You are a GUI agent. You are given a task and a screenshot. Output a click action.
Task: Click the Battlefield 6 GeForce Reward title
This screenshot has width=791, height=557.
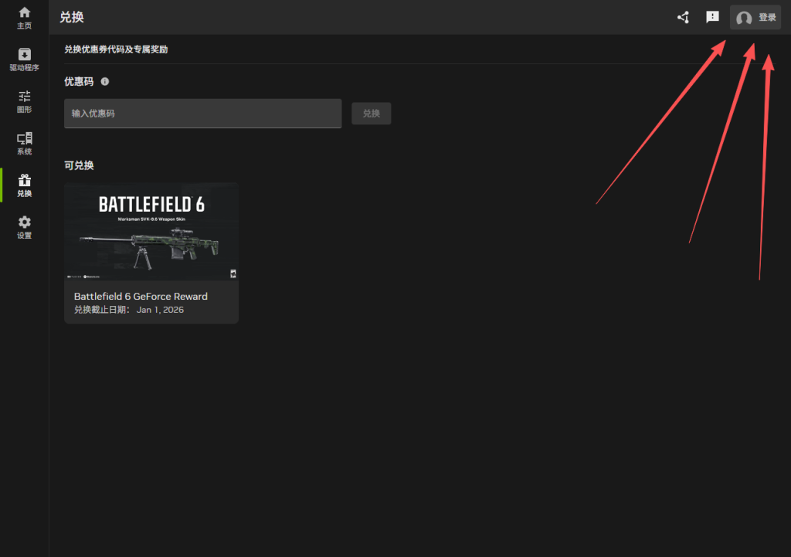point(141,296)
